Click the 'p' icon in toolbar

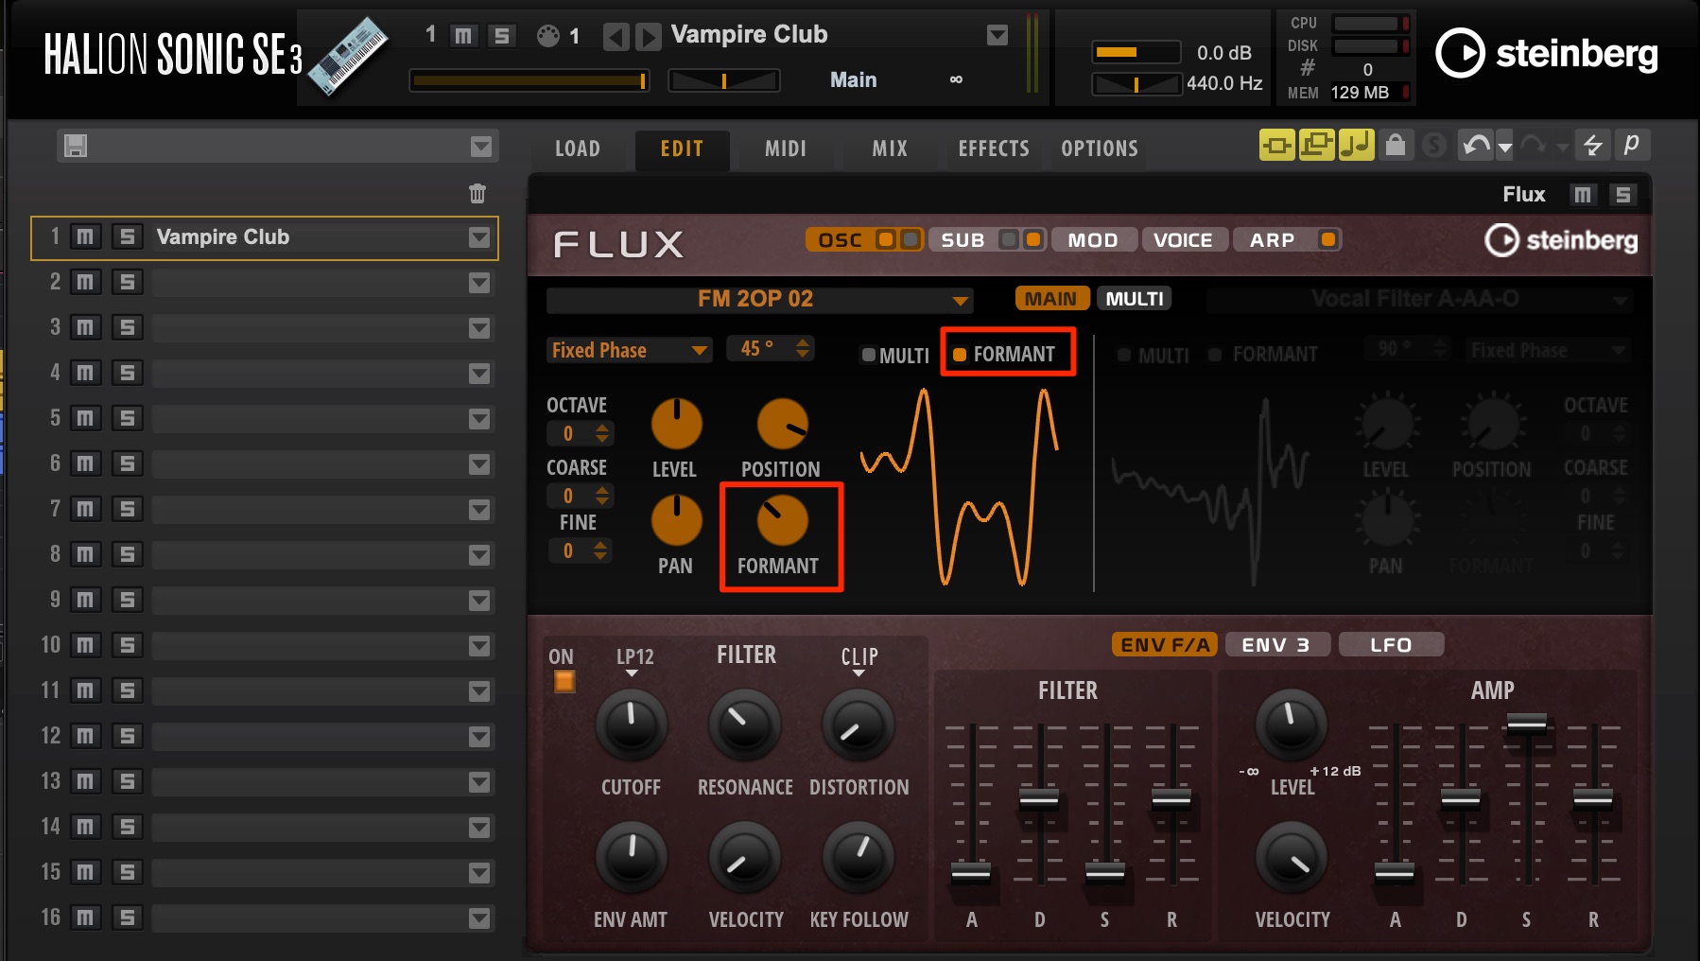[x=1631, y=145]
